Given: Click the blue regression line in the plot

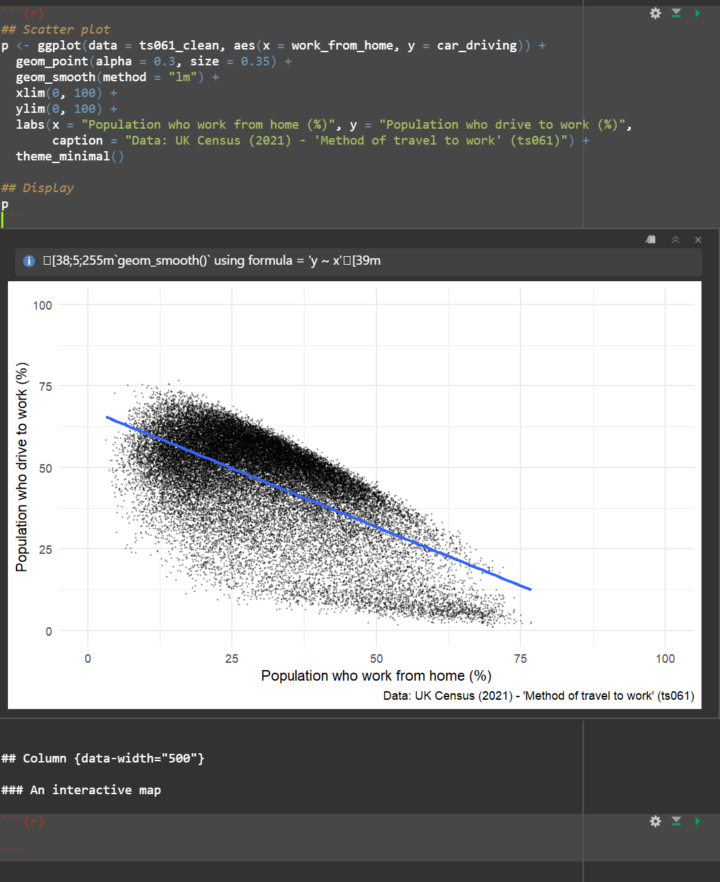Looking at the screenshot, I should point(317,502).
